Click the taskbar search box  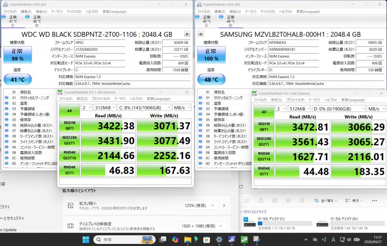tap(124, 239)
